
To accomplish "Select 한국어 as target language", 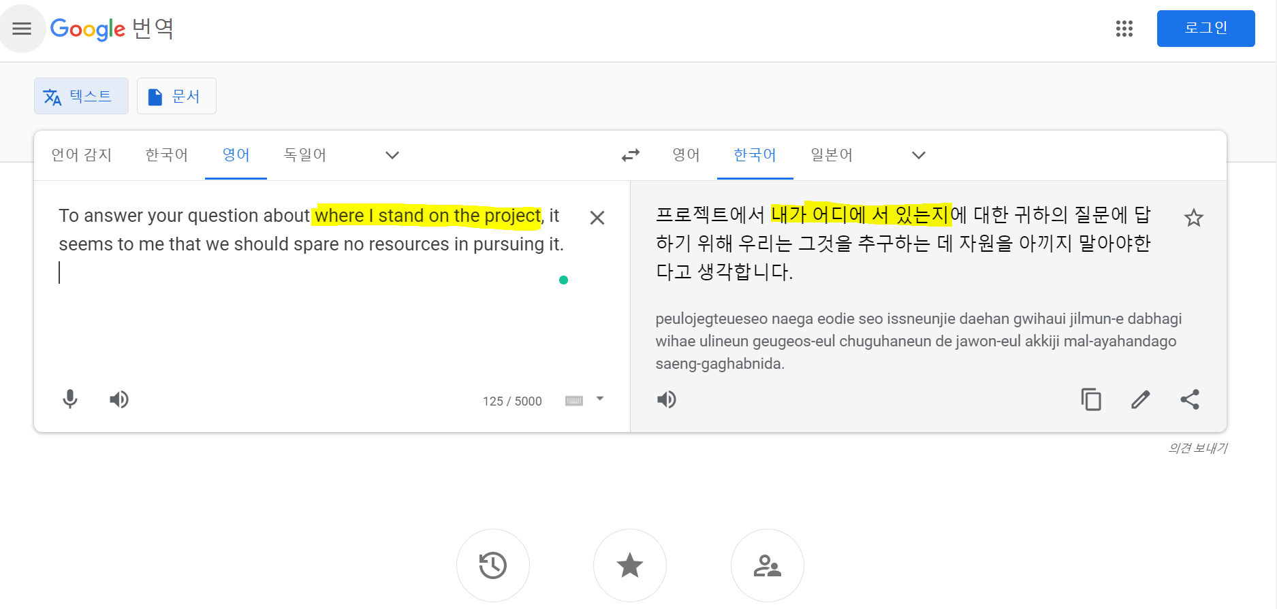I will [755, 155].
